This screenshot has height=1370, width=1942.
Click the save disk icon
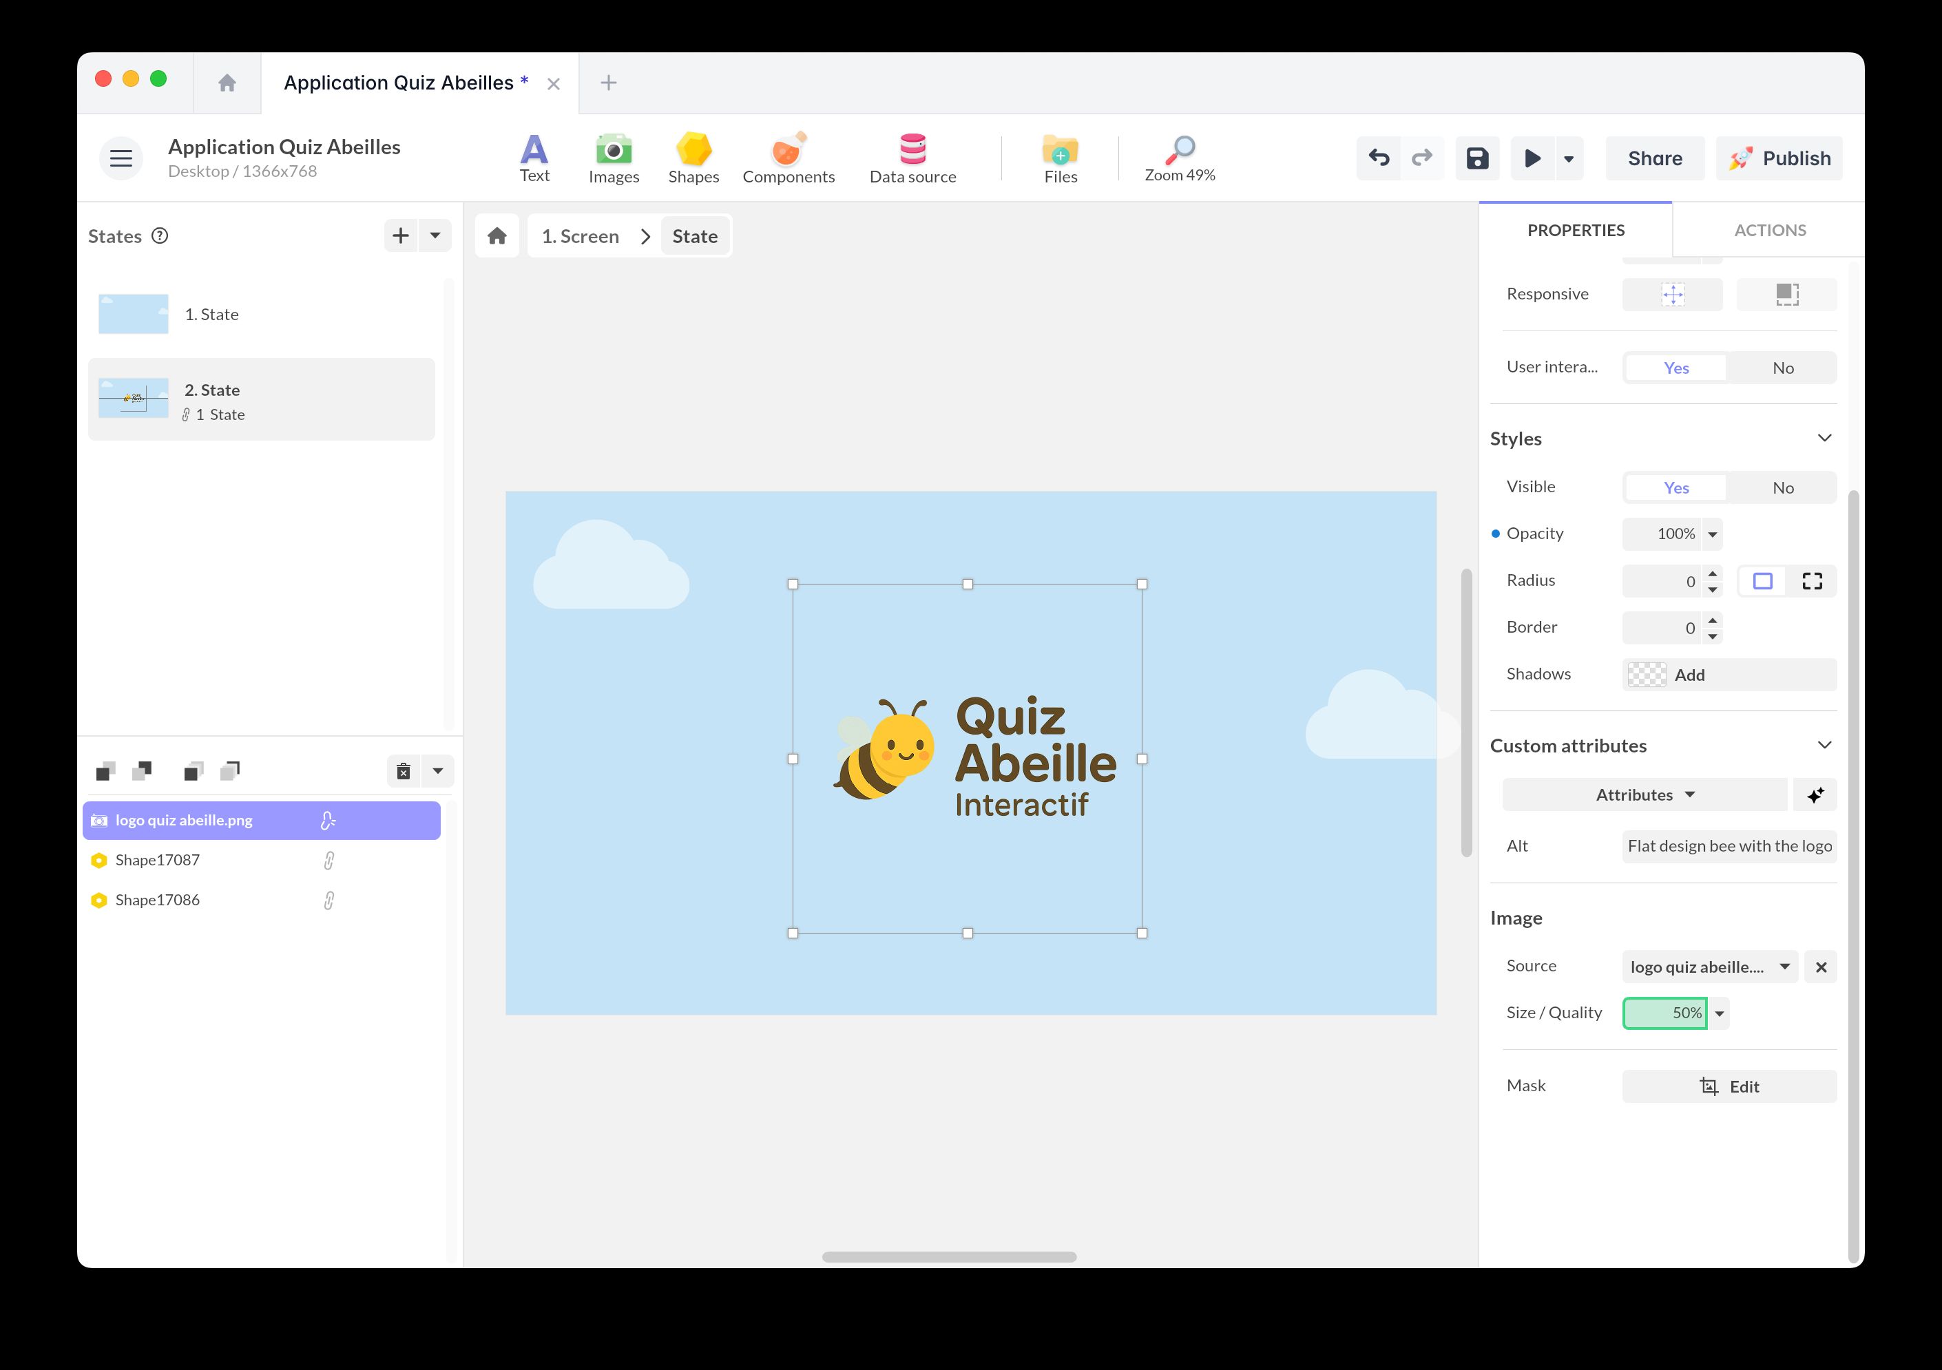pyautogui.click(x=1476, y=158)
